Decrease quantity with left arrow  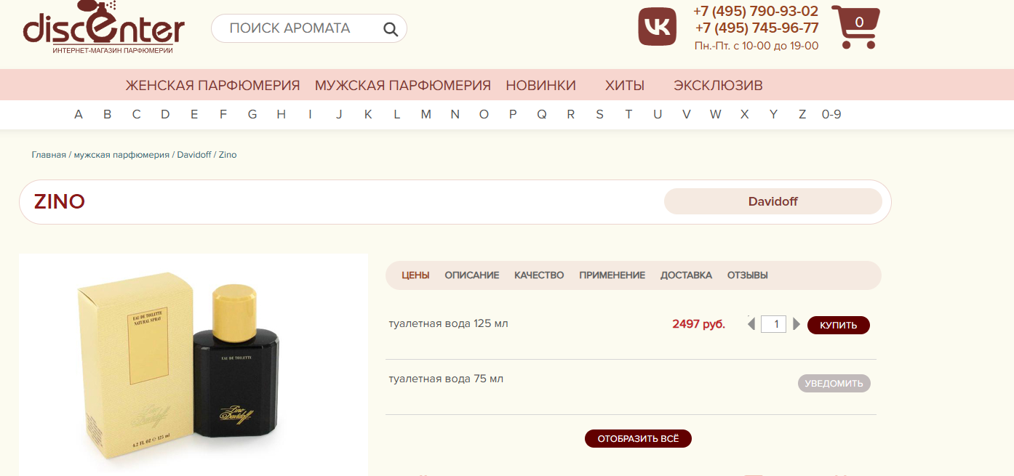pos(751,324)
